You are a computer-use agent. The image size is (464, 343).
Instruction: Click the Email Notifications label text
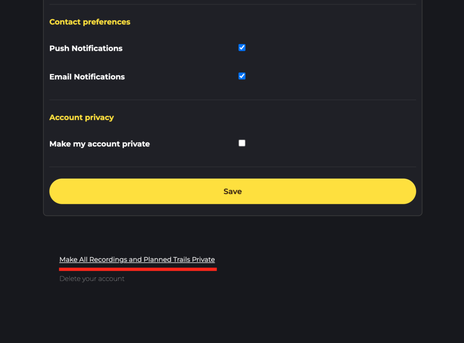tap(87, 77)
